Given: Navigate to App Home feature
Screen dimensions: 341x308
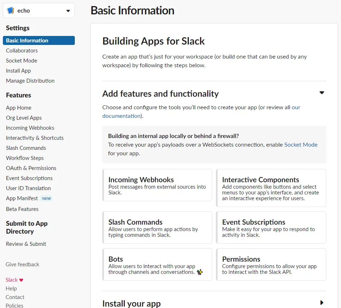Looking at the screenshot, I should [x=19, y=108].
